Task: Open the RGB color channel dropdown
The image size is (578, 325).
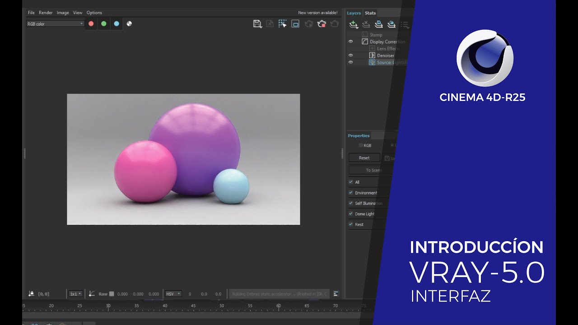Action: point(55,24)
